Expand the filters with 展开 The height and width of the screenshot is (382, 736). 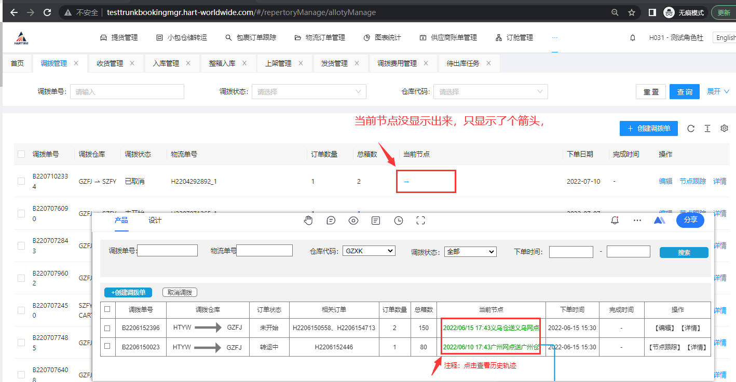(718, 91)
